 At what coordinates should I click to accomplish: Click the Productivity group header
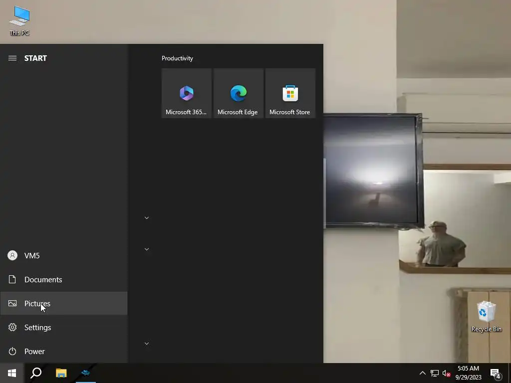point(177,58)
